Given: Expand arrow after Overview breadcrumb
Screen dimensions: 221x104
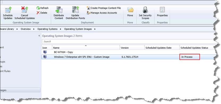Looking at the screenshot, I should [34, 29].
